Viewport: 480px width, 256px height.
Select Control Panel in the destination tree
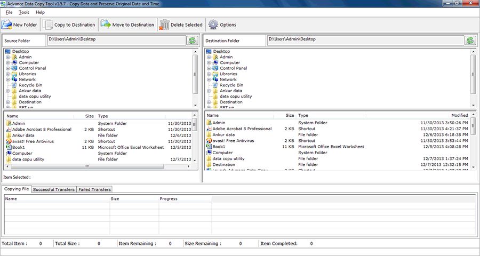(233, 68)
